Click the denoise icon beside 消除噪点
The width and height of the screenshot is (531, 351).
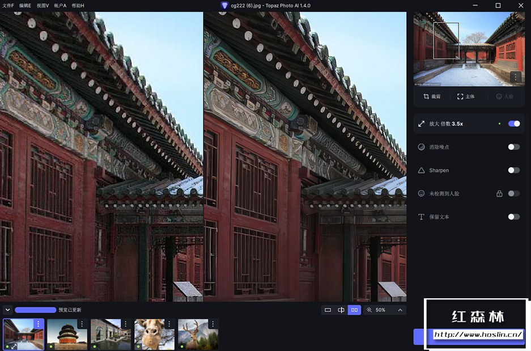click(421, 147)
